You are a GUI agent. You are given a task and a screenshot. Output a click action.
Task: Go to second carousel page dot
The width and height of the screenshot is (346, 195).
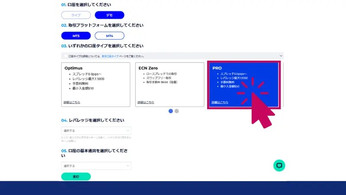[x=176, y=111]
